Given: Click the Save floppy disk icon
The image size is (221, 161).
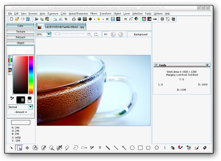Looking at the screenshot, I should click(x=28, y=19).
